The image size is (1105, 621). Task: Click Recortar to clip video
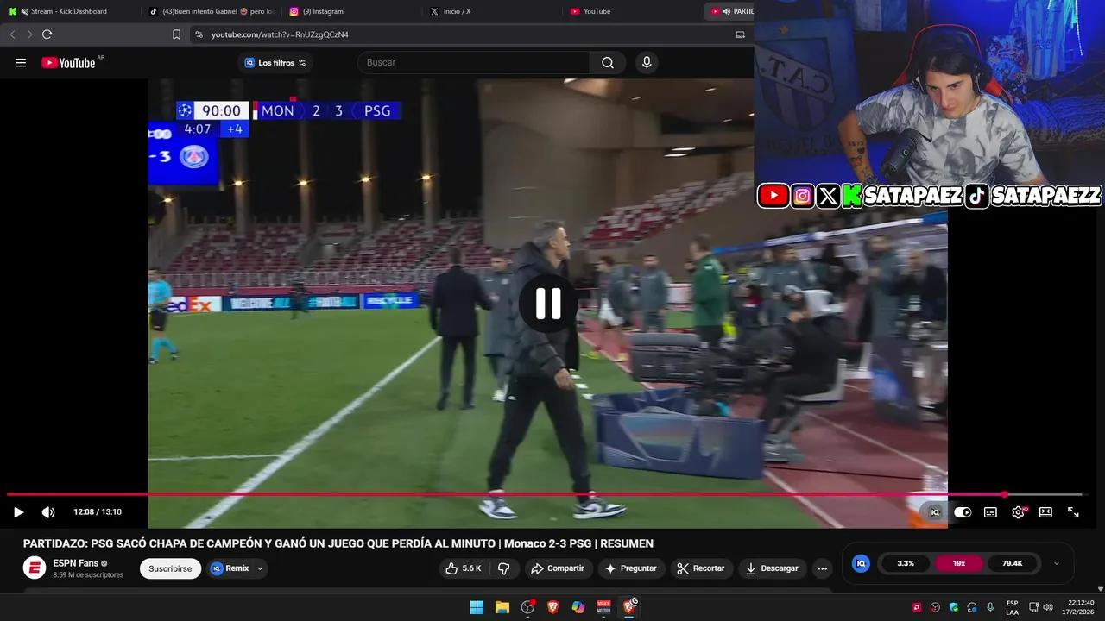pyautogui.click(x=701, y=568)
